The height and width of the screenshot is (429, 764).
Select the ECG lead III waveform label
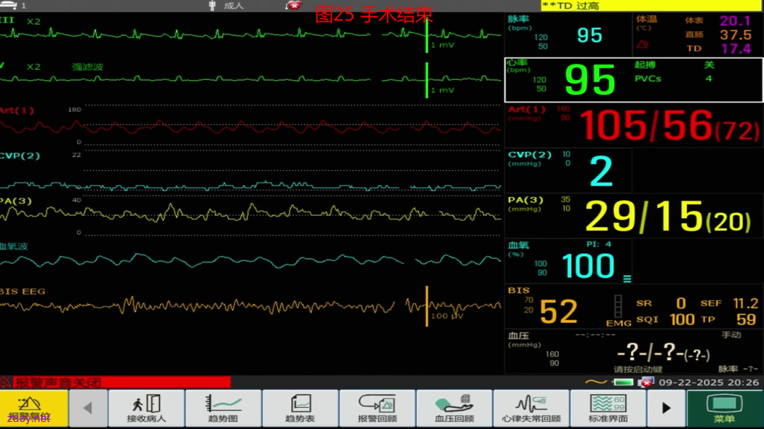[x=7, y=20]
